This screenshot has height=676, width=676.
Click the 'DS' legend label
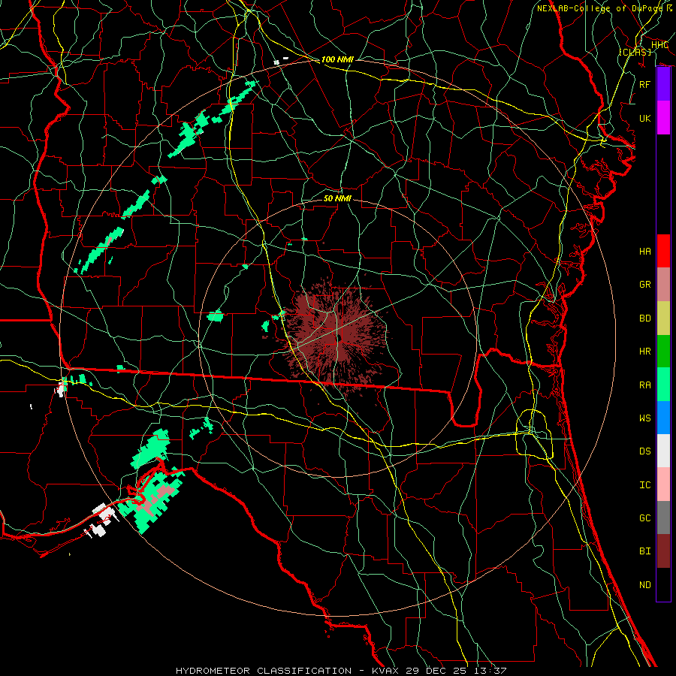(x=645, y=451)
